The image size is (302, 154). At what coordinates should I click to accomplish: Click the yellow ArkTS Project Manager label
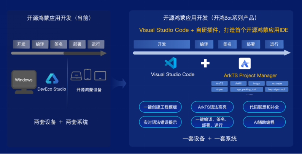tap(250, 75)
